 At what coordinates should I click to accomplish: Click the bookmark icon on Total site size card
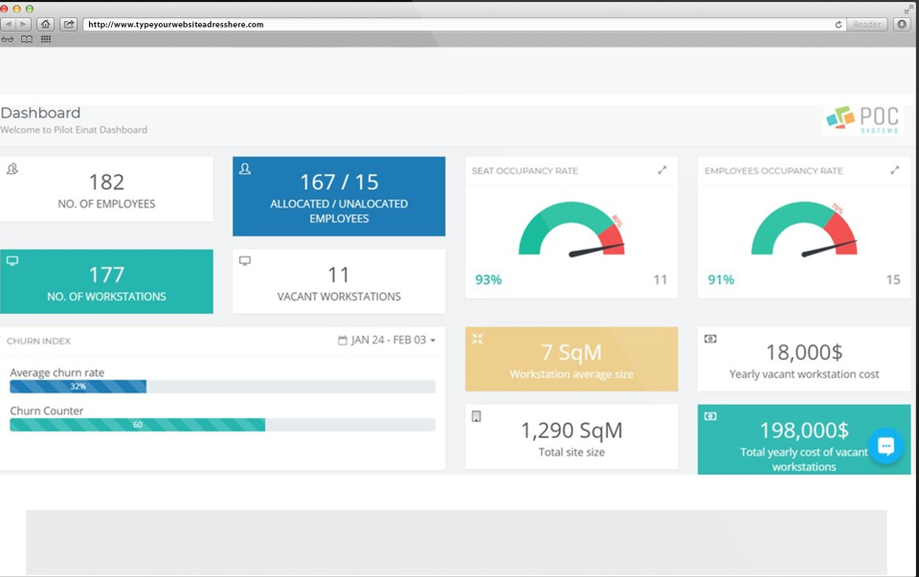tap(477, 416)
